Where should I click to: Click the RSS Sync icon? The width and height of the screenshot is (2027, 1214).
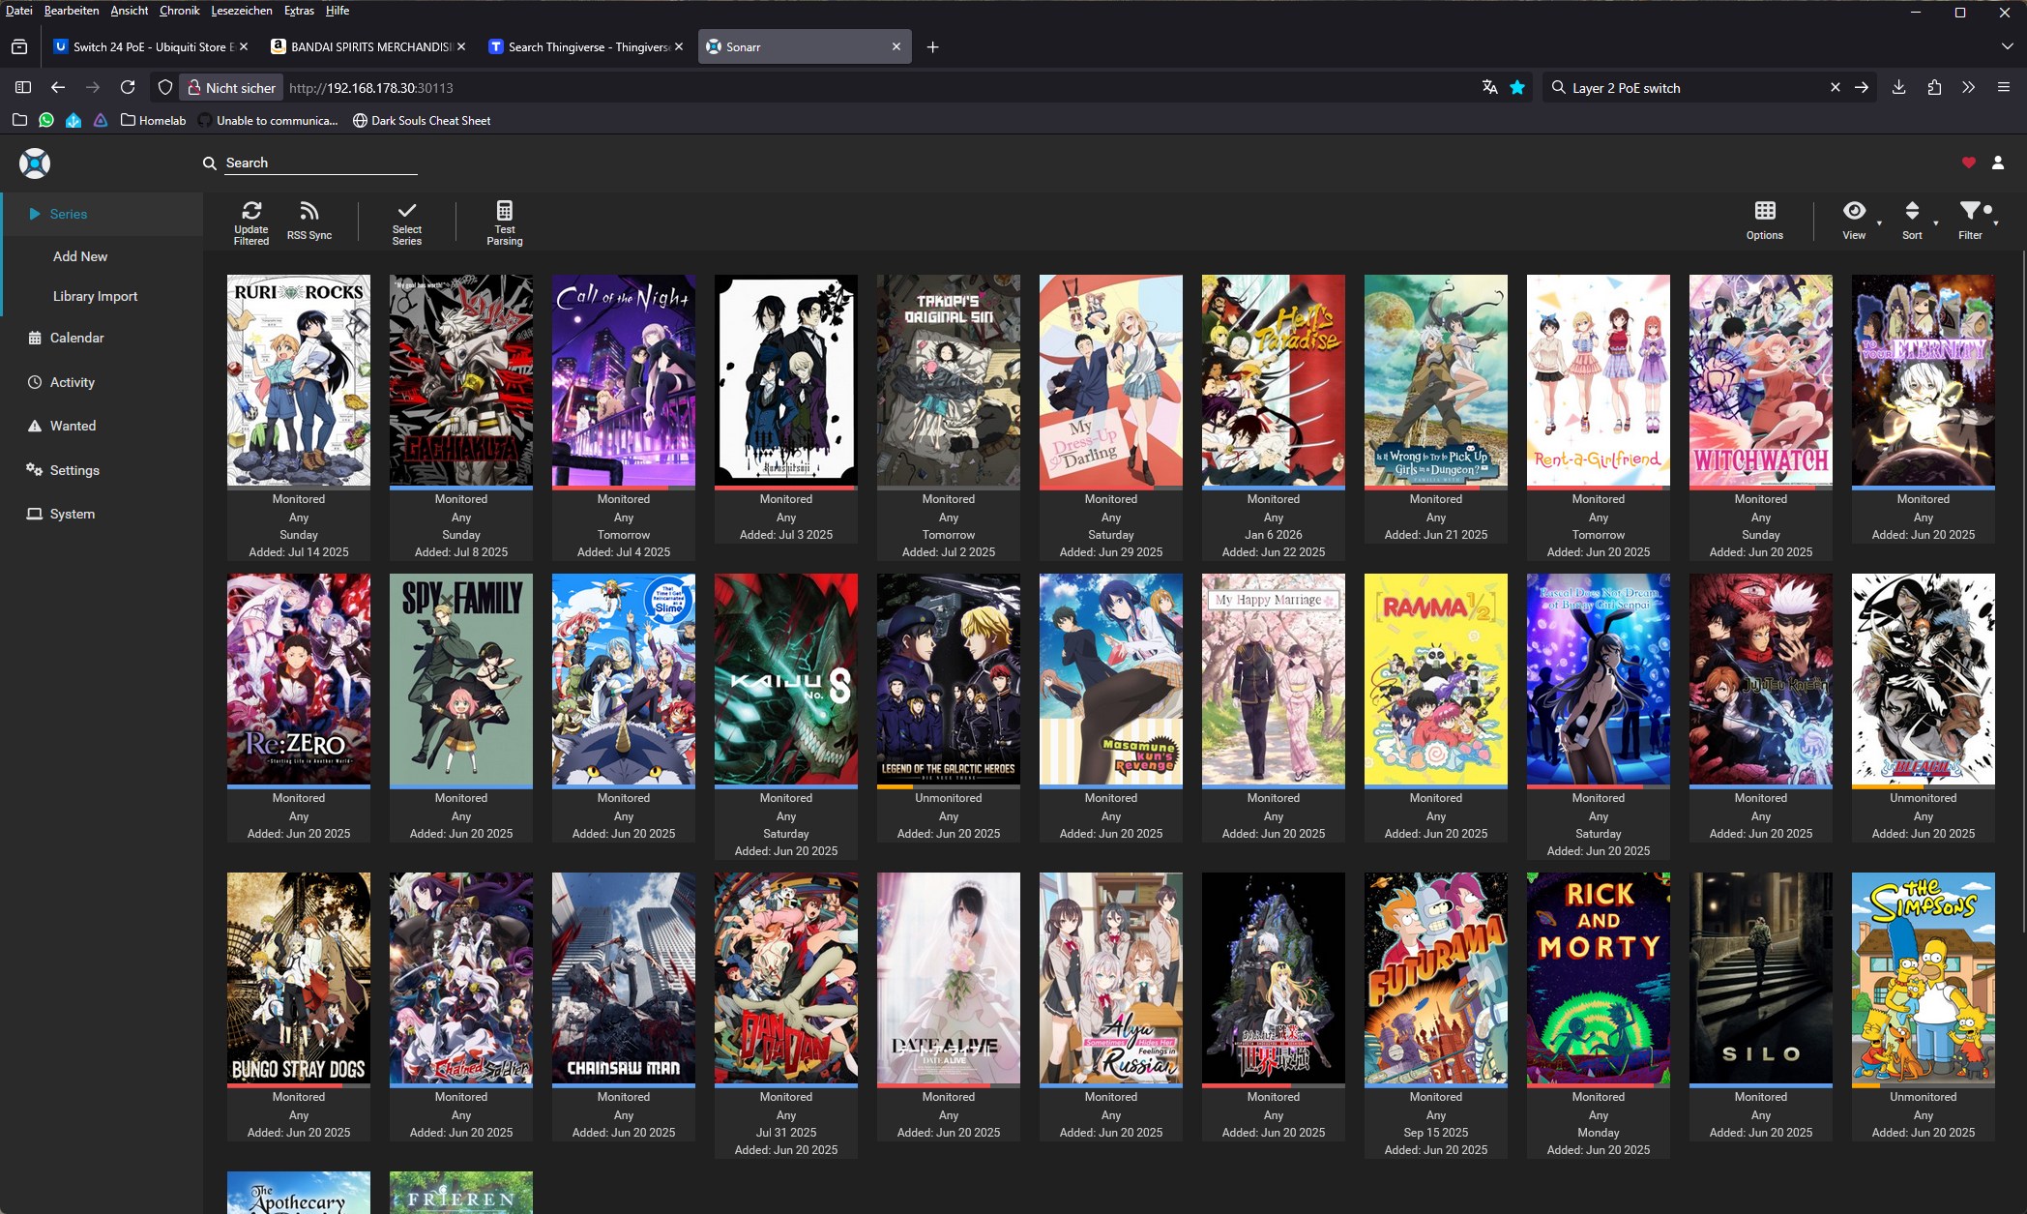[x=308, y=212]
